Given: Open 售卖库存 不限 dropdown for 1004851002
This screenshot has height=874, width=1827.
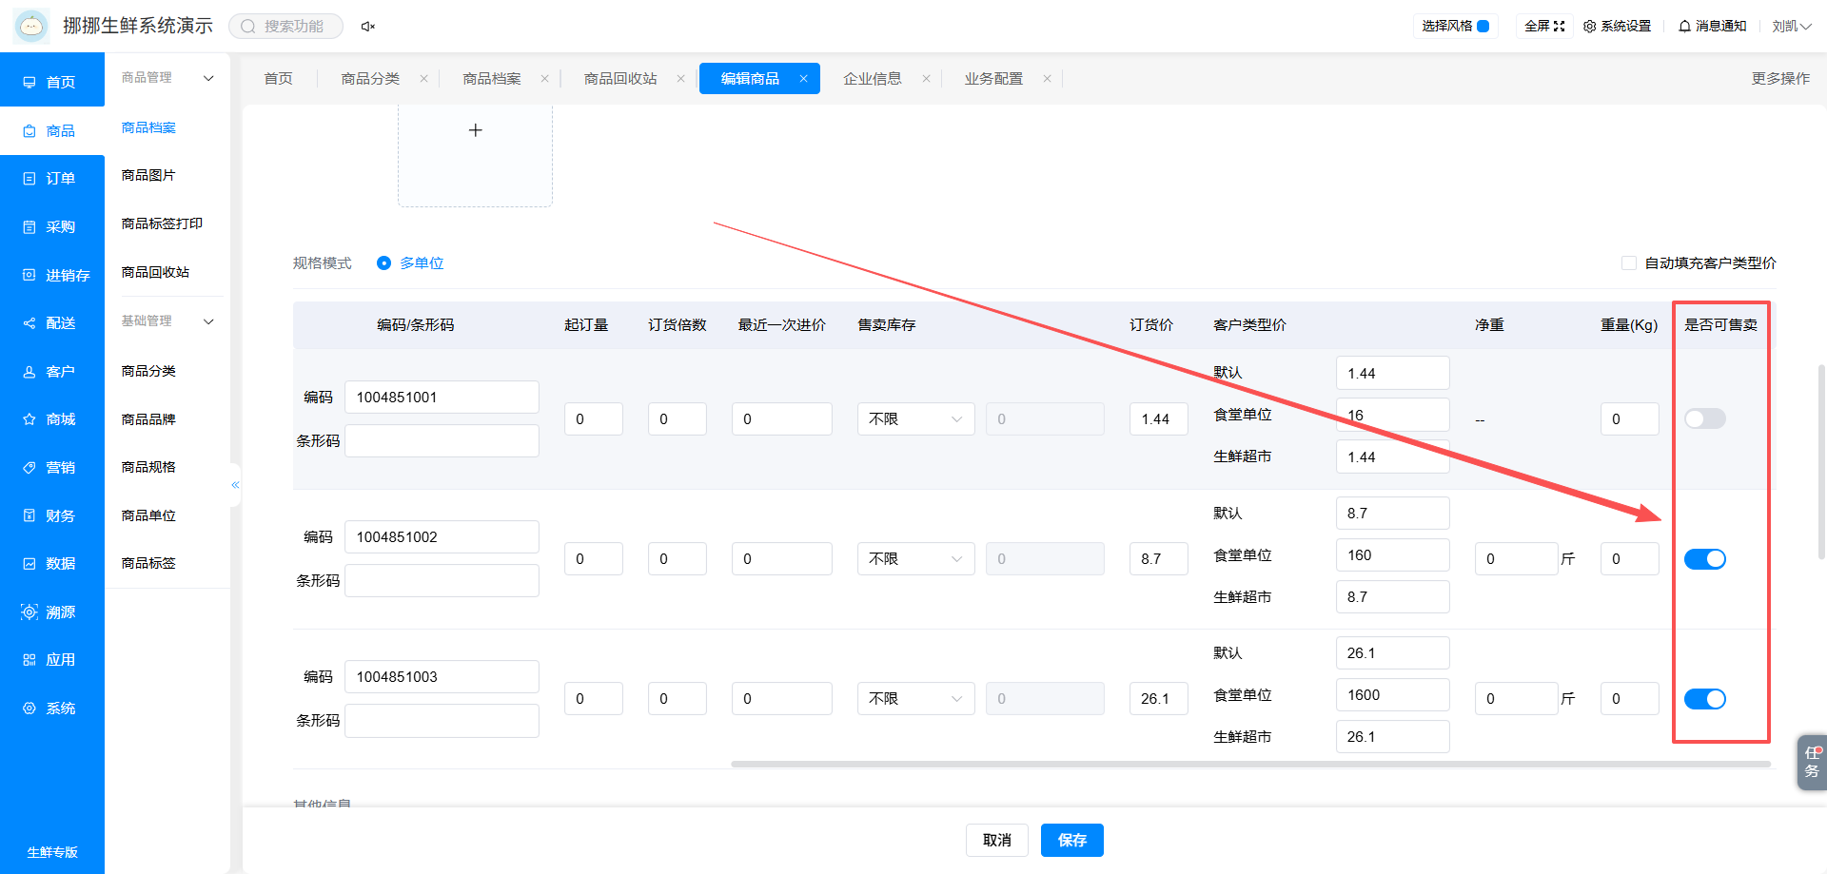Looking at the screenshot, I should pos(915,559).
